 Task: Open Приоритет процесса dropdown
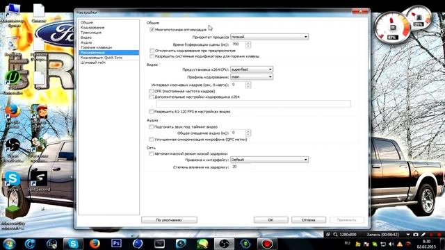click(x=269, y=37)
